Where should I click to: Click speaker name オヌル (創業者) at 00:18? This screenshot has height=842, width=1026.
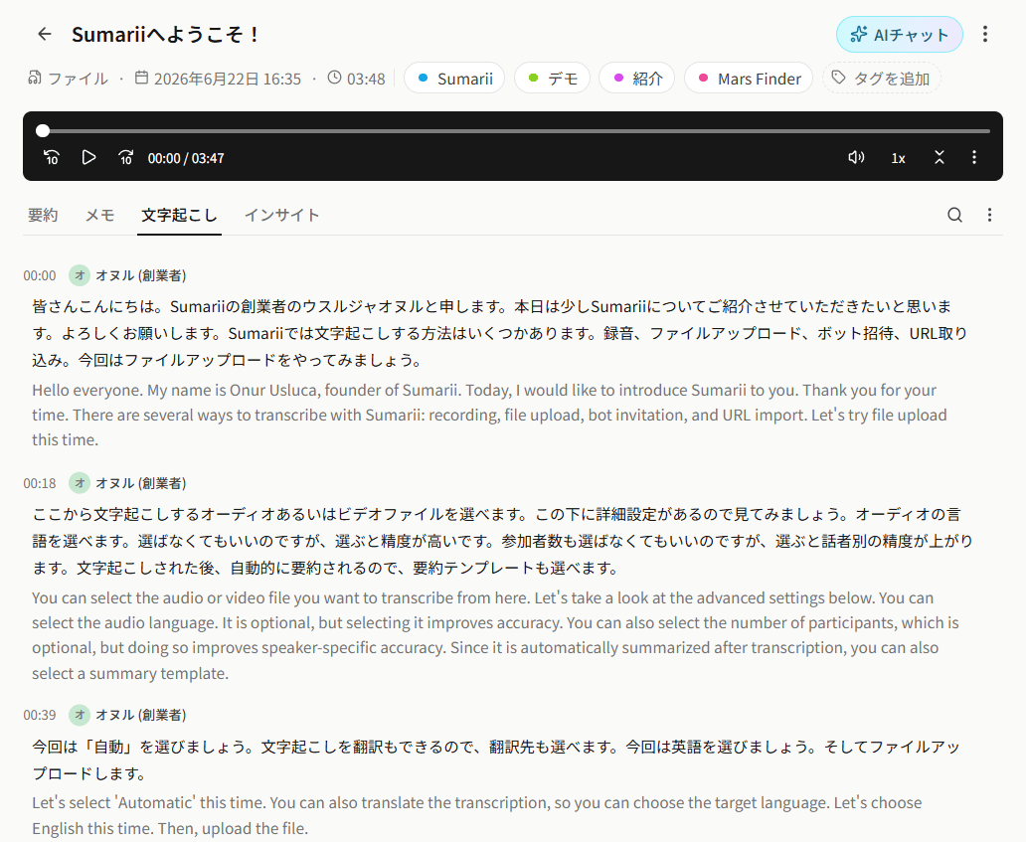click(141, 483)
